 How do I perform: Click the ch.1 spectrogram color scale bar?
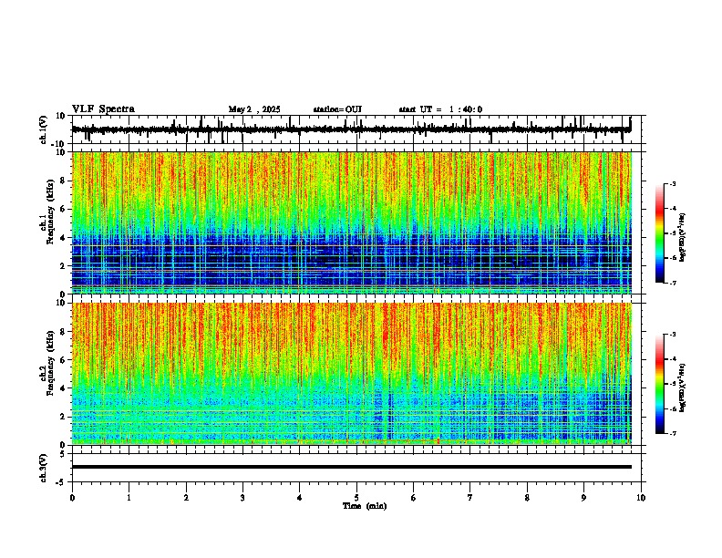click(x=660, y=233)
